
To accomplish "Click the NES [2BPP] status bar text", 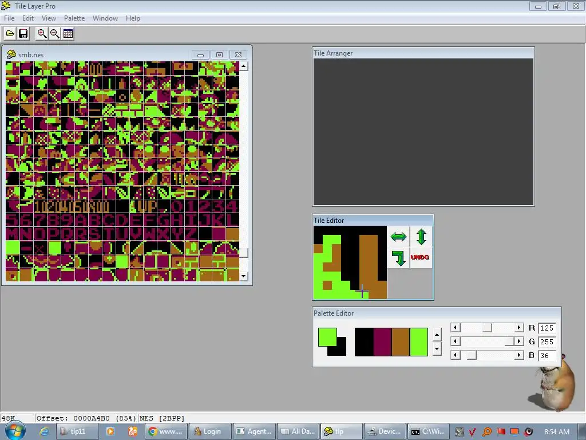I will [x=162, y=418].
